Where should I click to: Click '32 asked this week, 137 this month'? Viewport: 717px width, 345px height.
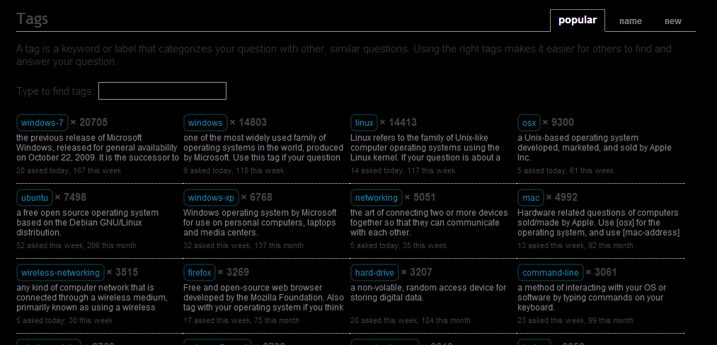point(243,245)
